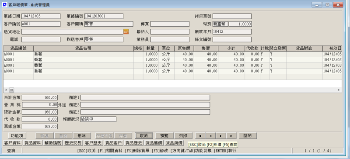350x159 pixels.
Task: Click the 電話 phone field
Action: point(41,39)
